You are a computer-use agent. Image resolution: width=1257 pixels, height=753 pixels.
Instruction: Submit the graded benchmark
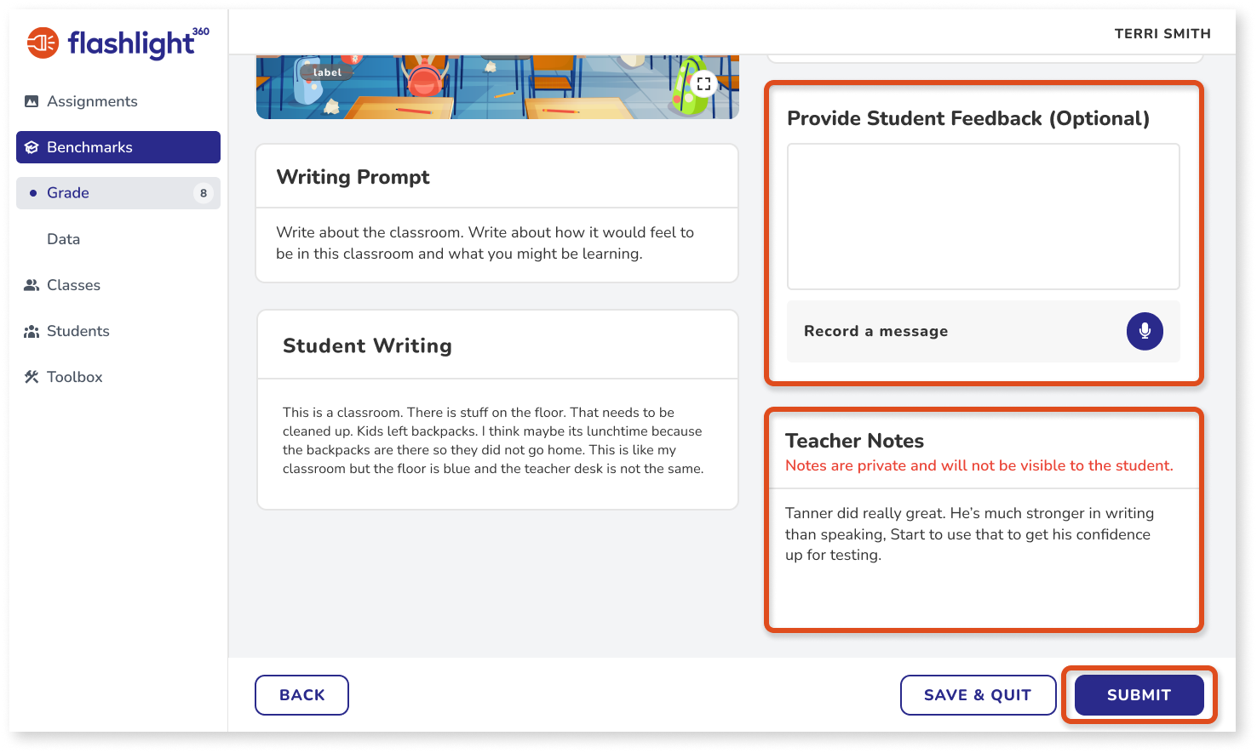point(1139,695)
